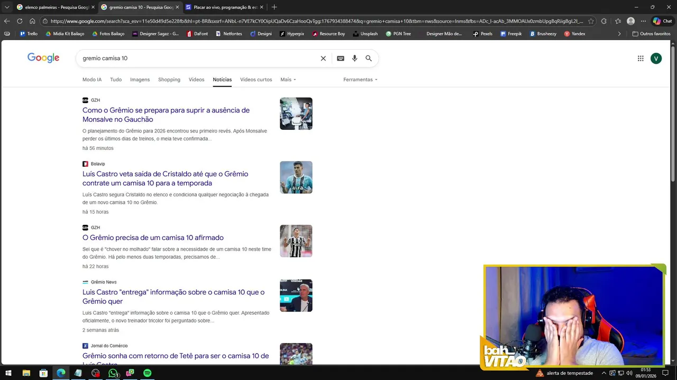Click the Monsalve article thumbnail image
Viewport: 677px width, 380px height.
point(296,113)
